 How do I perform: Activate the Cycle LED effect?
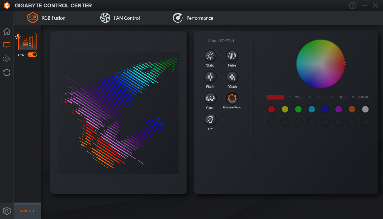coord(210,98)
